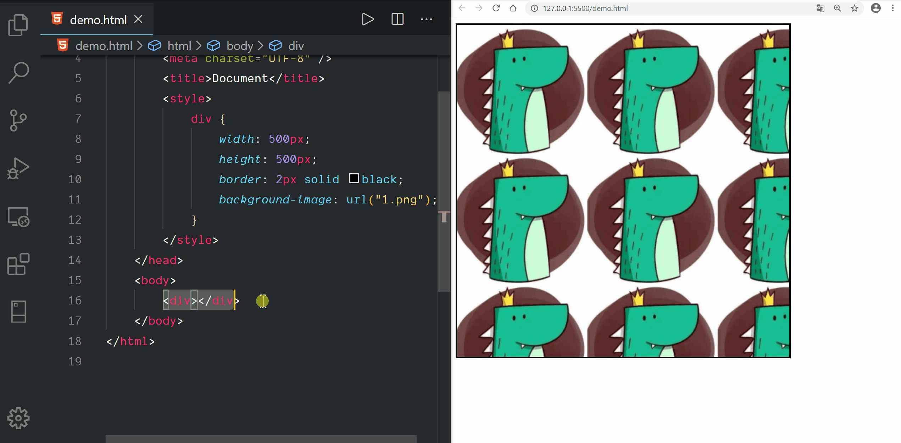Split the editor to the right
Screen dimensions: 901x443
click(397, 19)
